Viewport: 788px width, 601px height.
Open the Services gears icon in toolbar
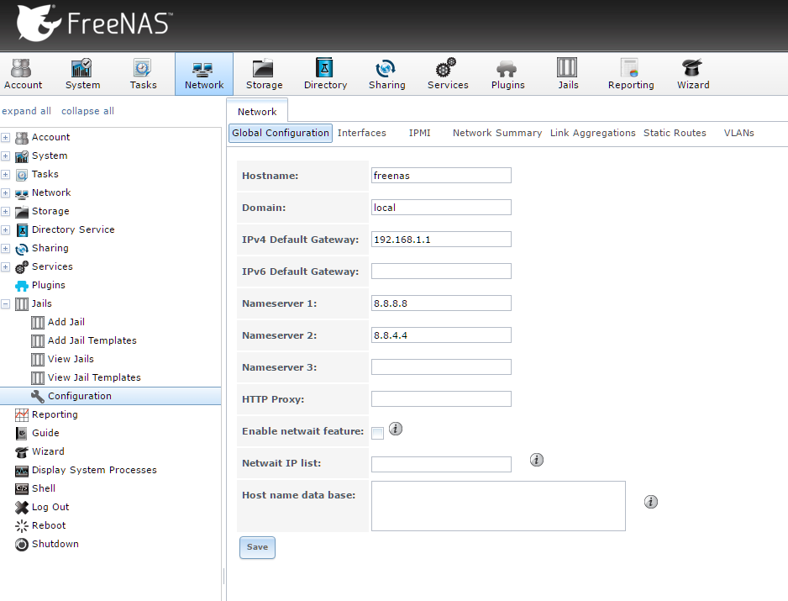[x=447, y=74]
